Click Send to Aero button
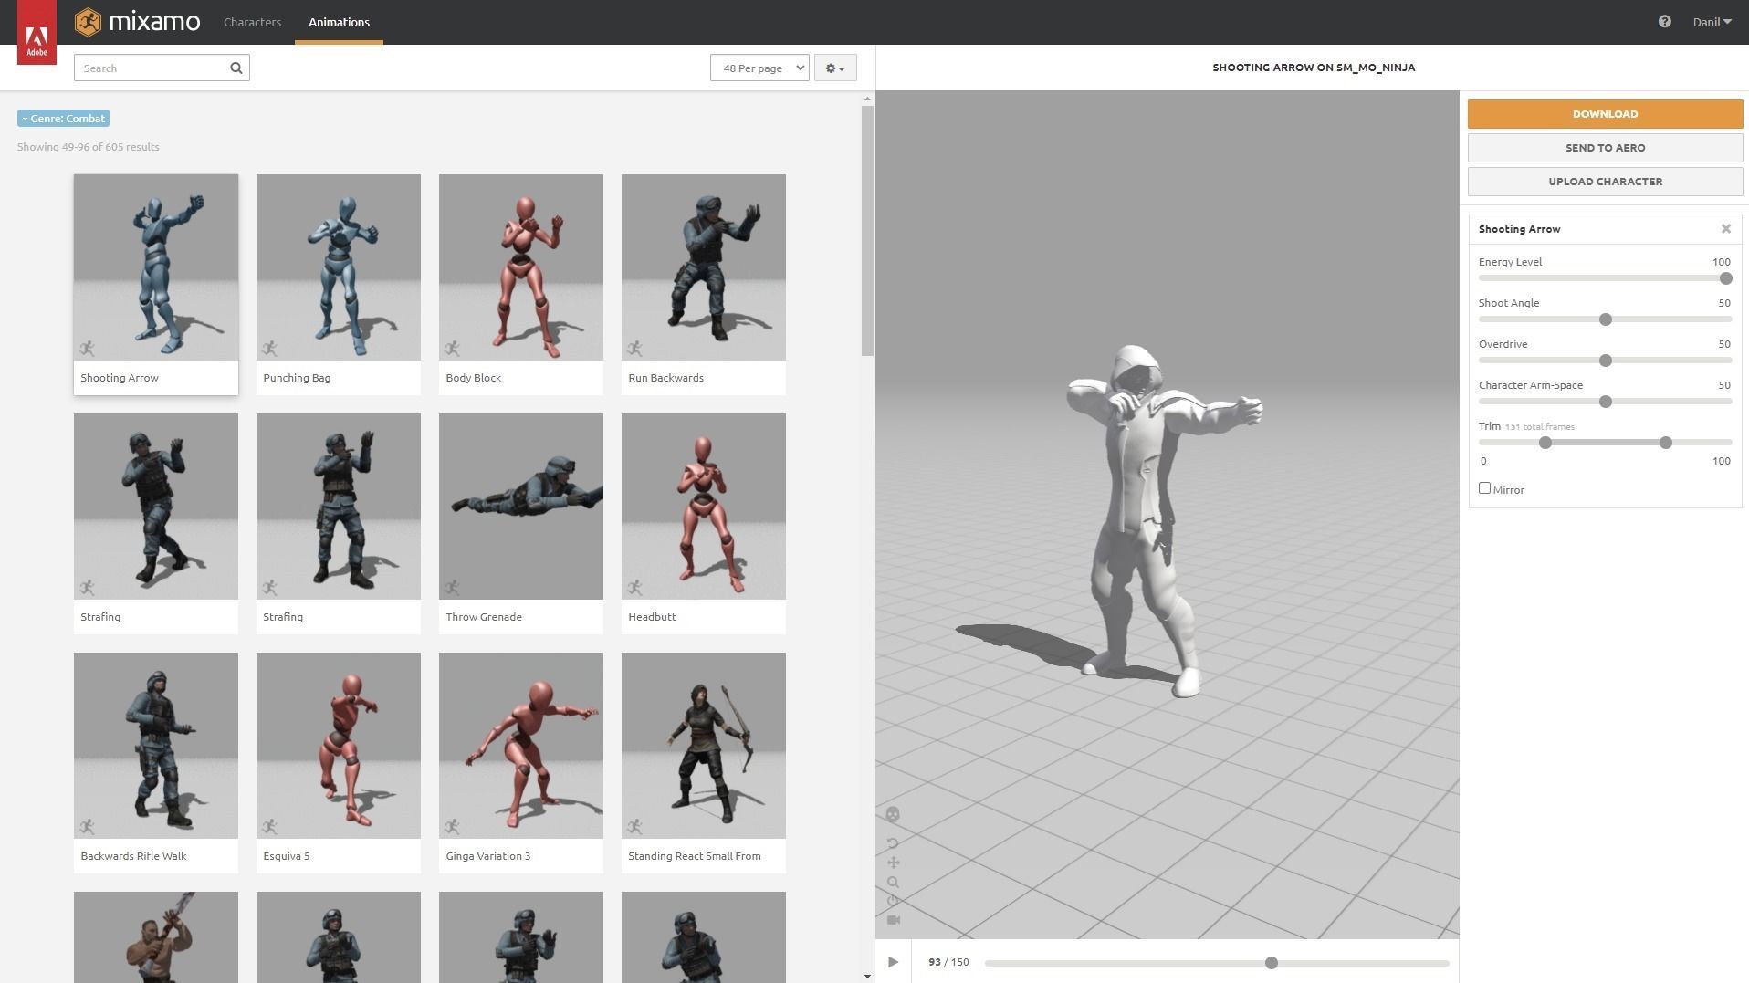The height and width of the screenshot is (983, 1749). tap(1605, 148)
